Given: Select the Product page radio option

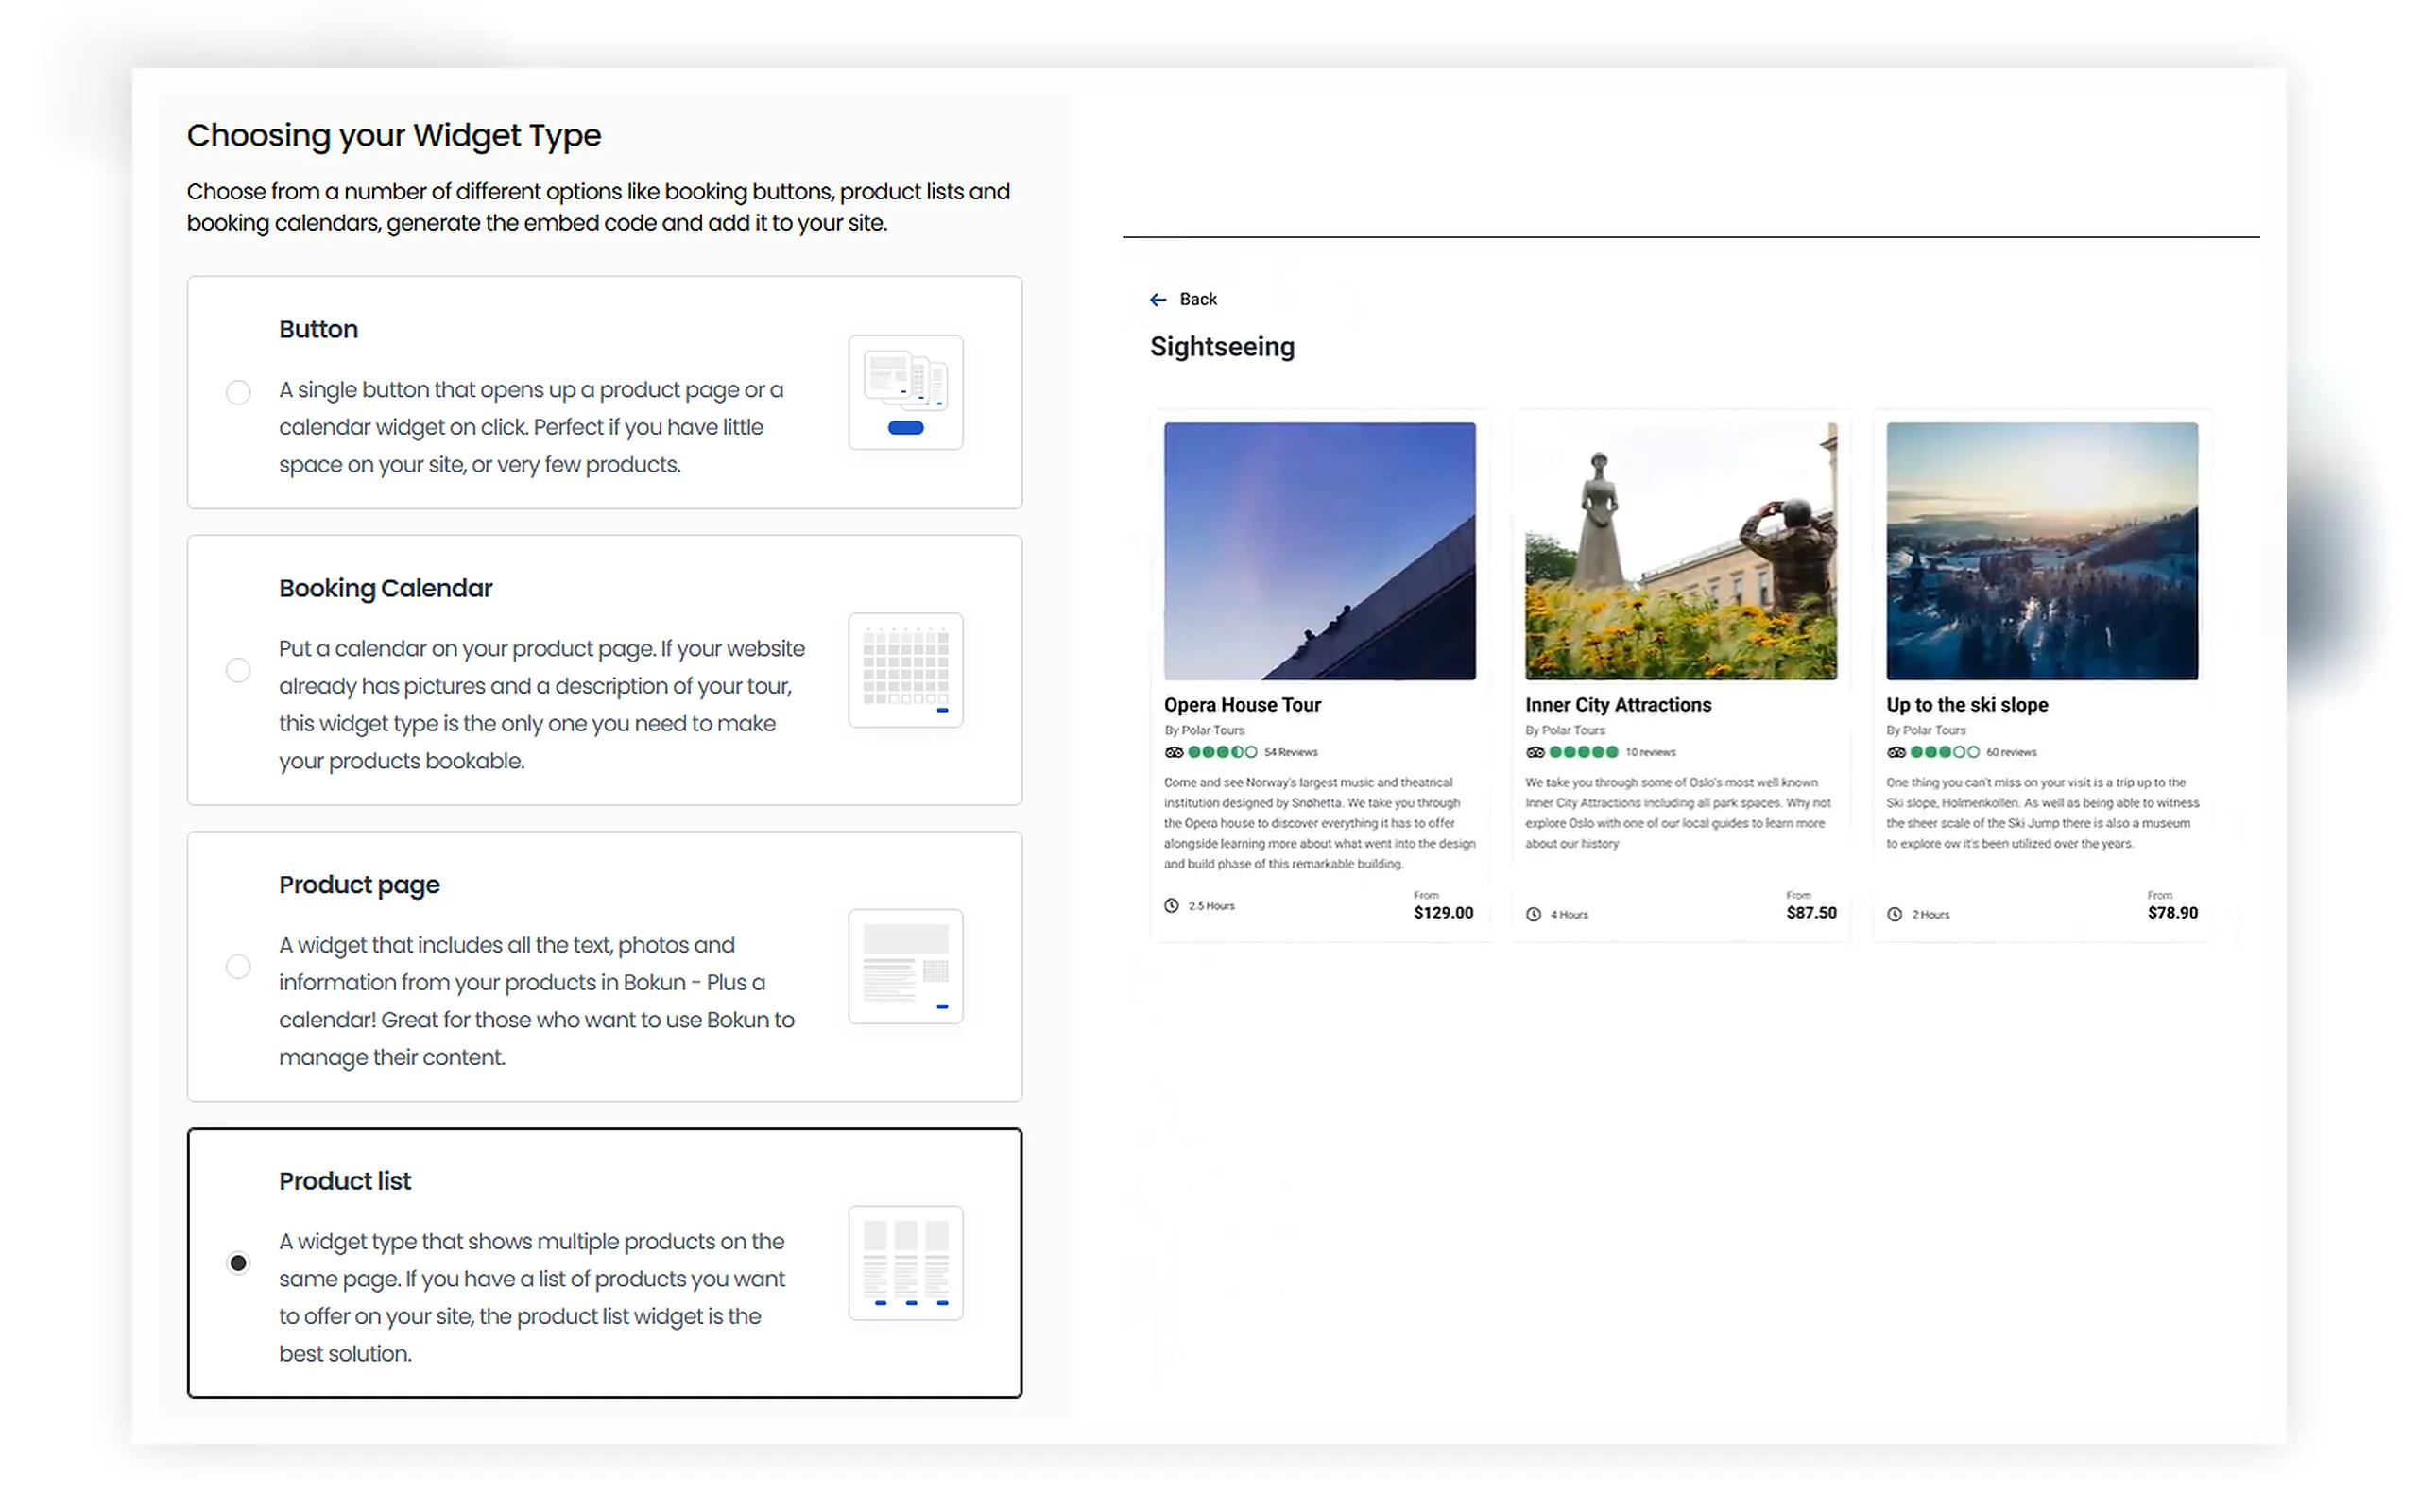Looking at the screenshot, I should [238, 966].
